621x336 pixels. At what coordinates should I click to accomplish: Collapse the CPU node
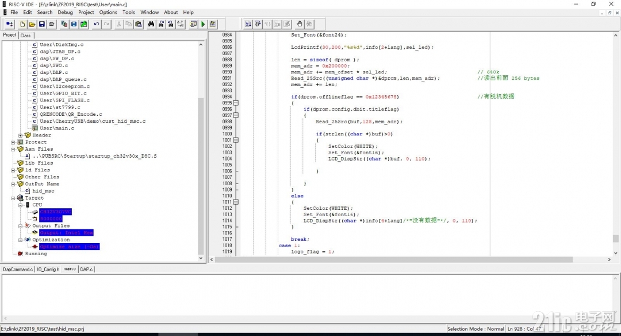20,205
